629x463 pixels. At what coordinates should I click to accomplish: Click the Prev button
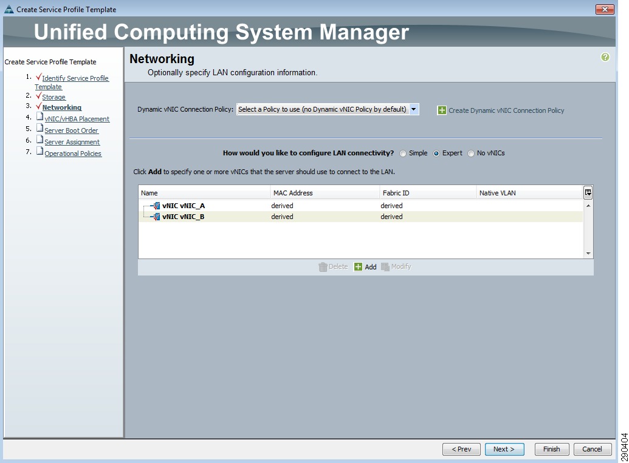click(x=461, y=450)
